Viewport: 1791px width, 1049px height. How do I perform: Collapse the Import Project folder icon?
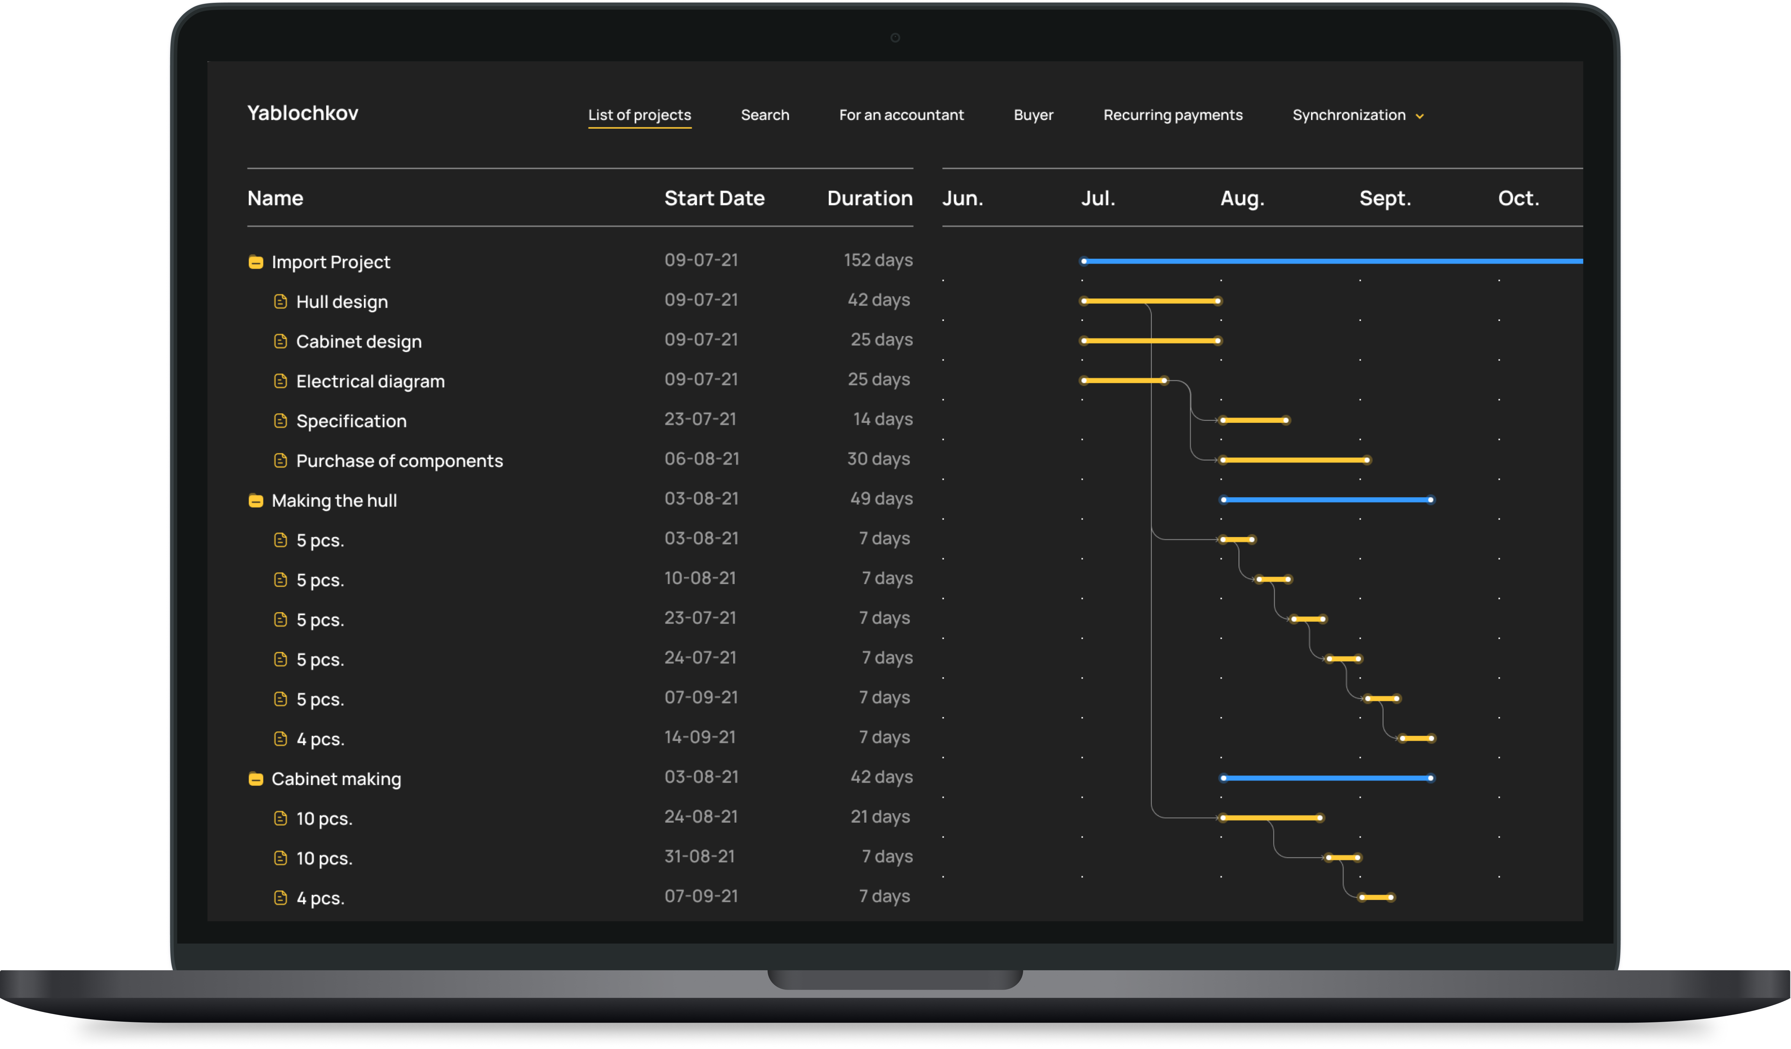[256, 262]
